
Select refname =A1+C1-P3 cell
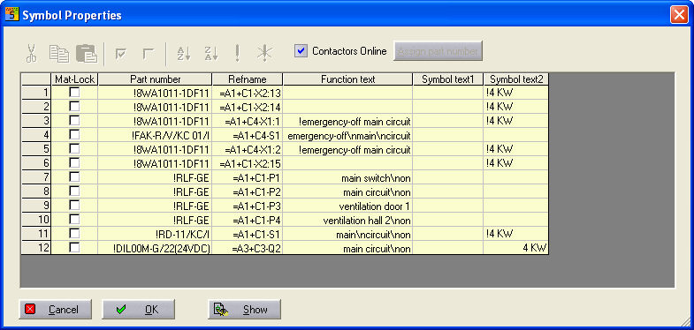click(248, 206)
